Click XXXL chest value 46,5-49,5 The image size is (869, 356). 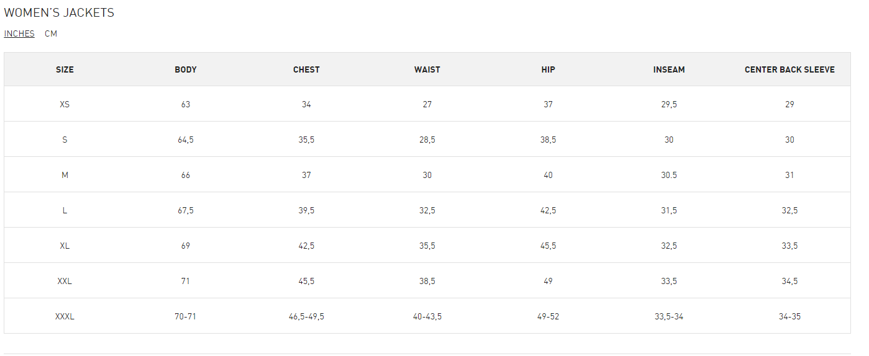(x=306, y=316)
